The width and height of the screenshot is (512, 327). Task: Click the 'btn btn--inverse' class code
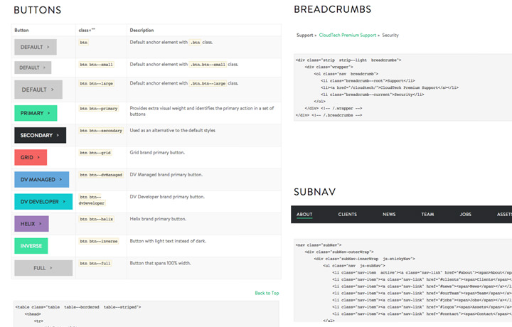pyautogui.click(x=99, y=241)
